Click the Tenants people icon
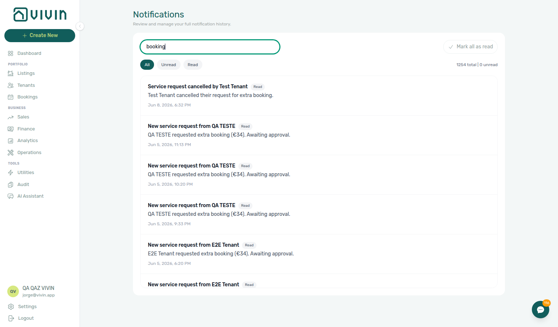558x327 pixels. point(11,85)
